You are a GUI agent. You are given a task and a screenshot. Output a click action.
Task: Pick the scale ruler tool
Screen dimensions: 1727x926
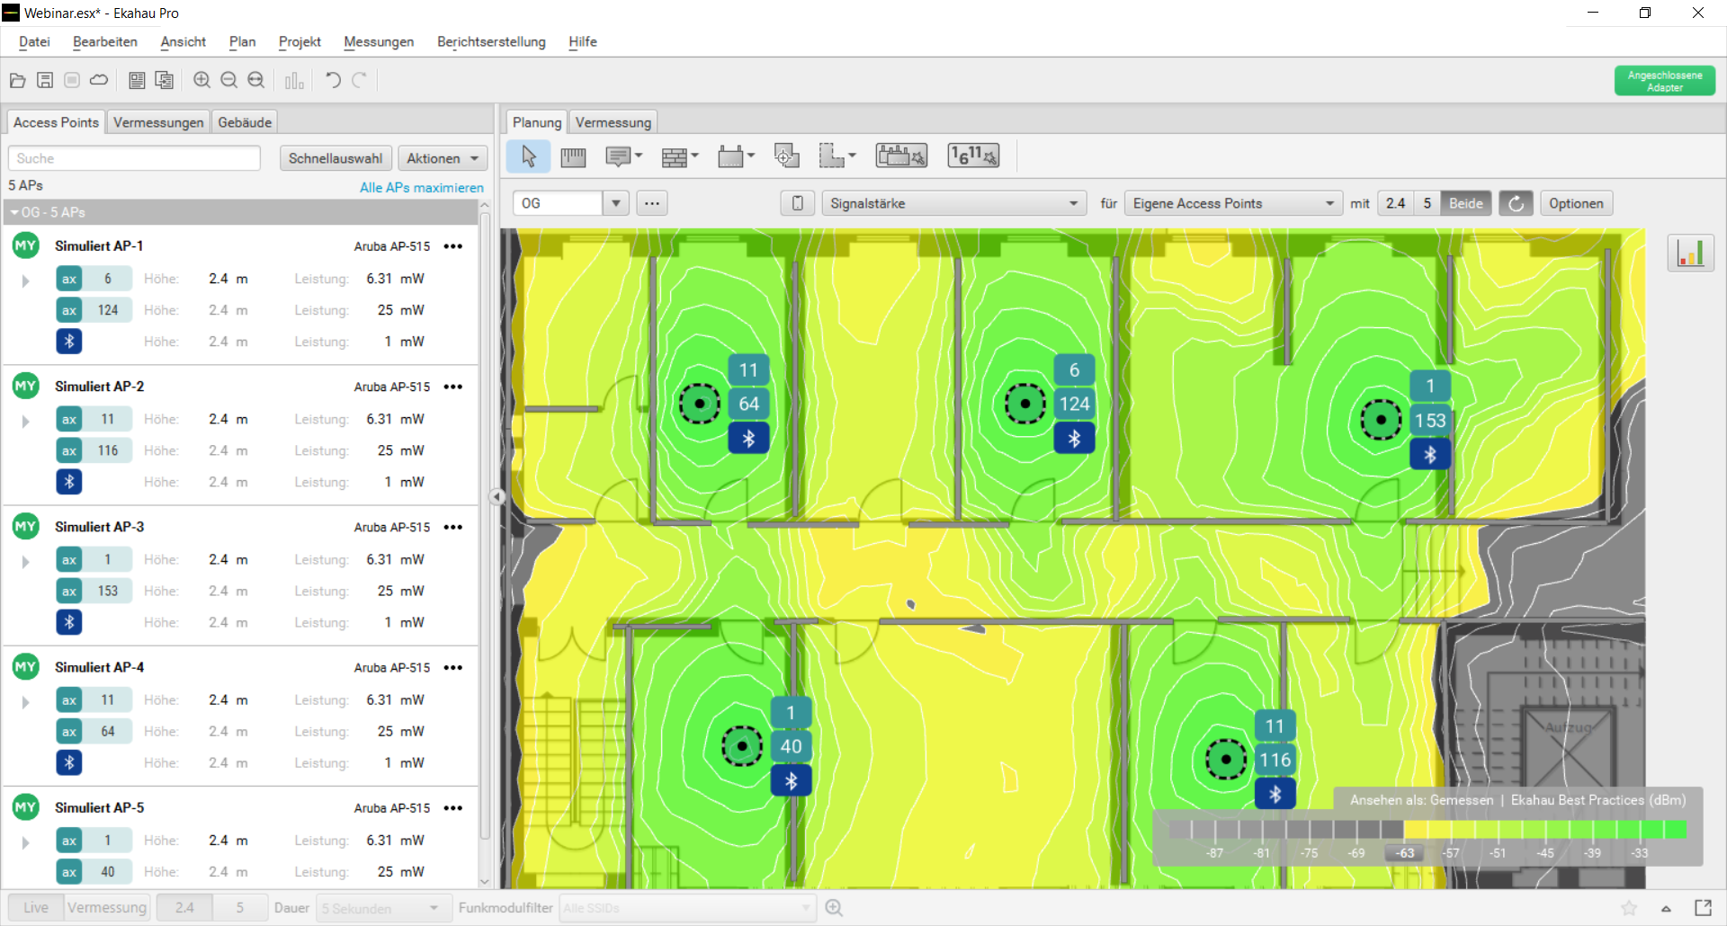pos(573,157)
